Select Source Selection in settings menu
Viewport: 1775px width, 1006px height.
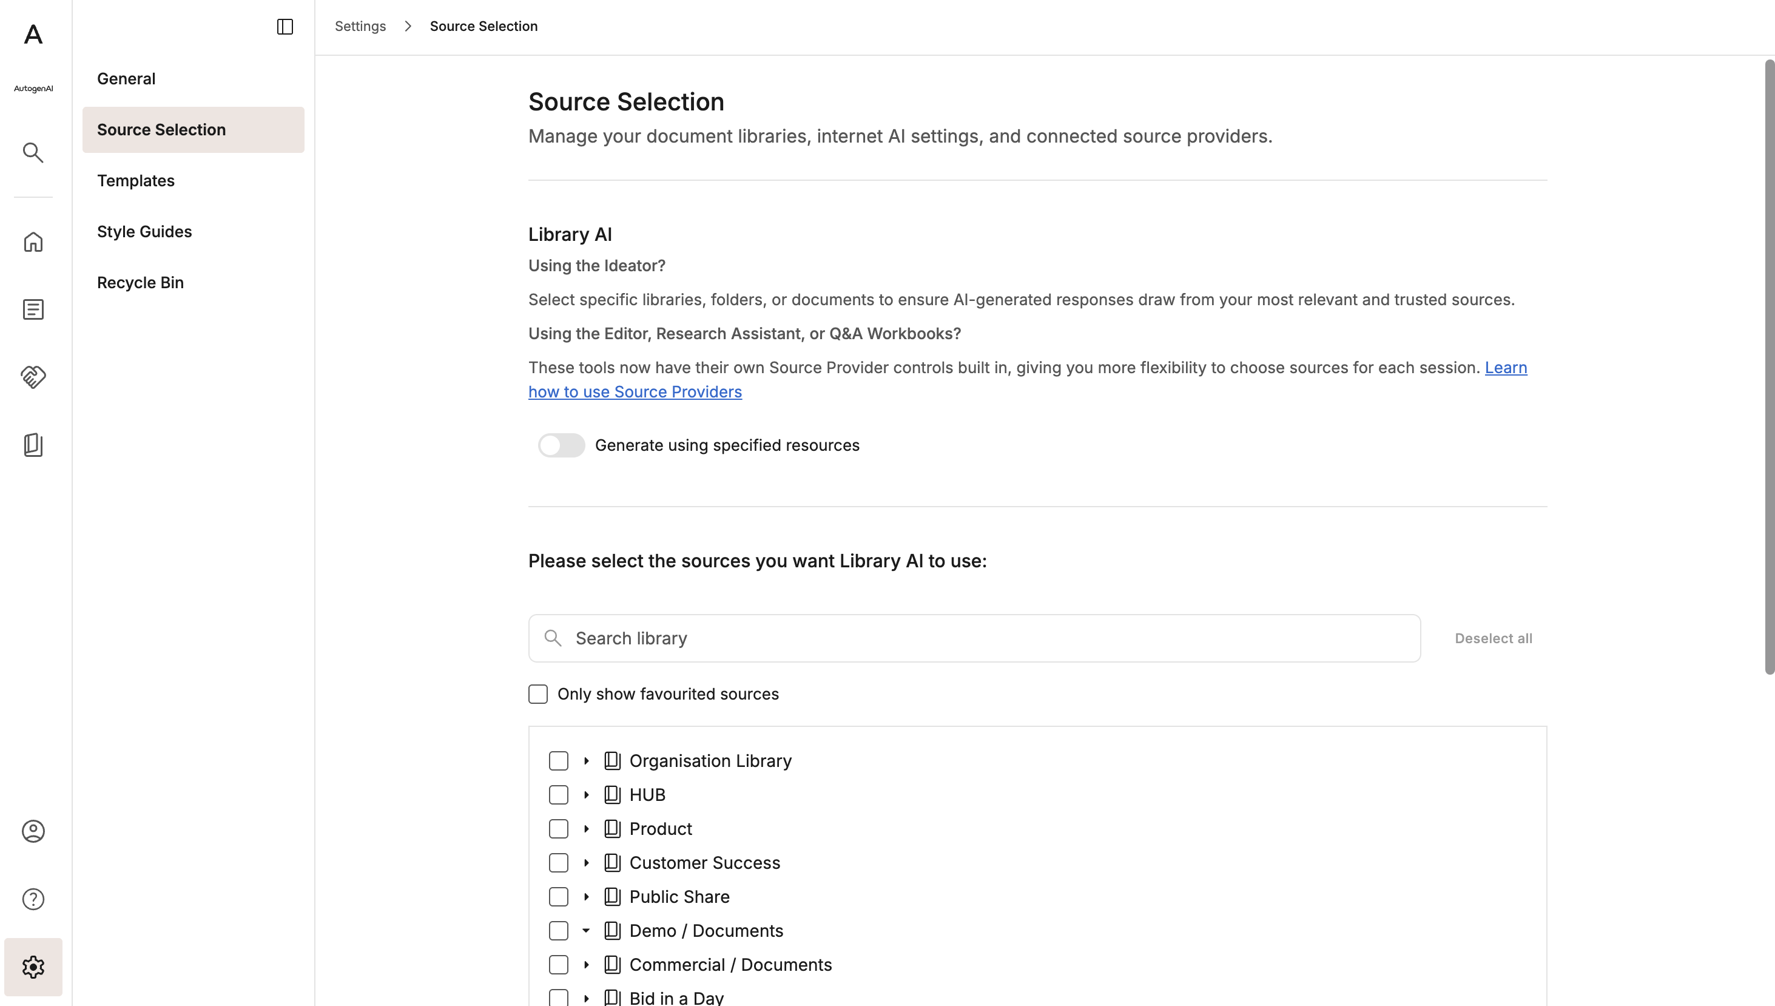(x=194, y=130)
